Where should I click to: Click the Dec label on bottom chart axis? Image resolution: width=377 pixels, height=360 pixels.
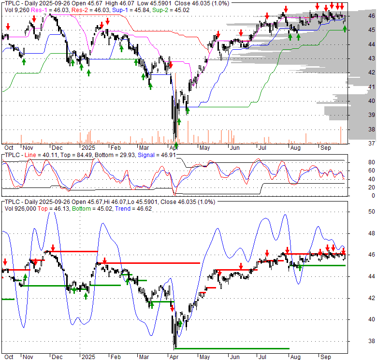[57, 357]
